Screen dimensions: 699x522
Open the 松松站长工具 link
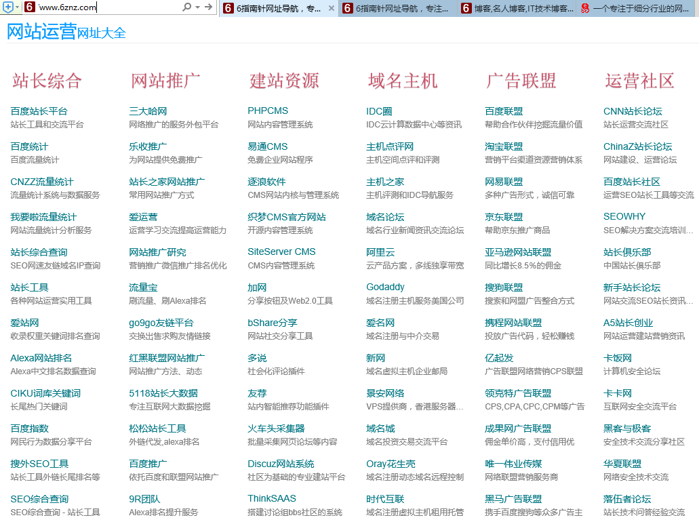[157, 428]
